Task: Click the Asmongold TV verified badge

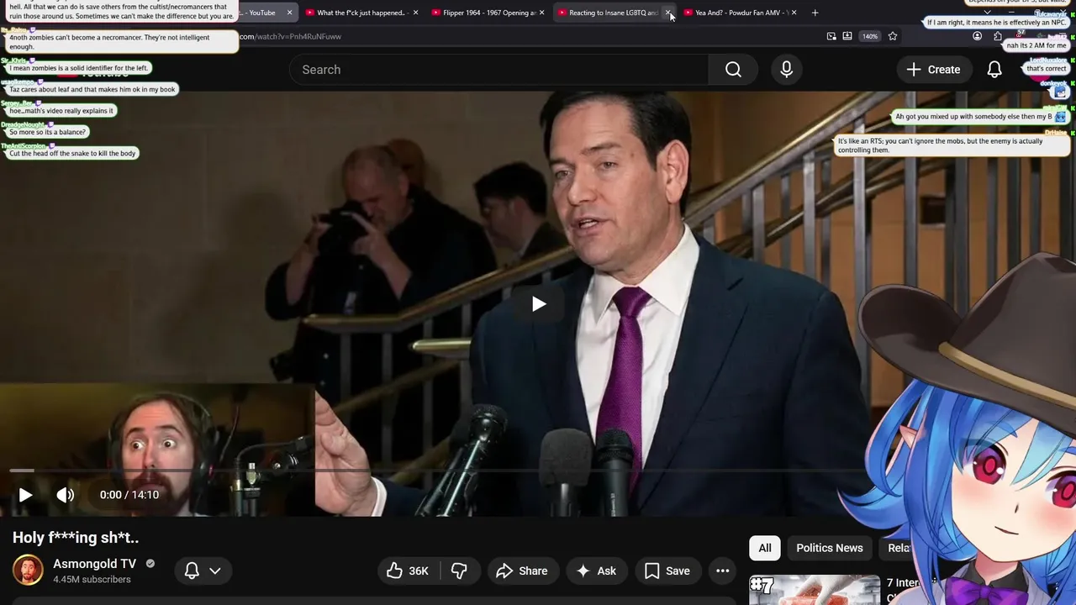Action: pos(150,564)
